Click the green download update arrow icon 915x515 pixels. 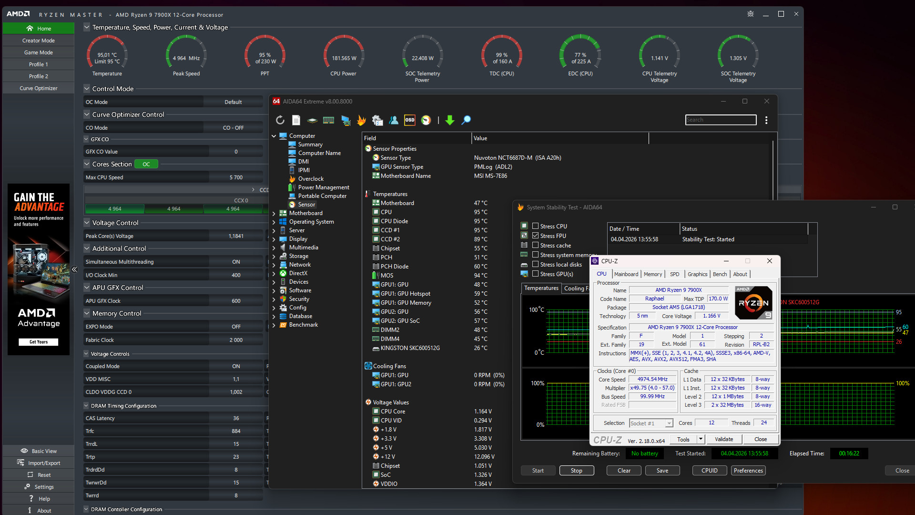449,120
